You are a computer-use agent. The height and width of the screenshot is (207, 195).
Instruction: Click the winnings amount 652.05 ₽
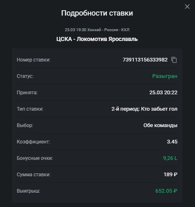click(x=166, y=191)
